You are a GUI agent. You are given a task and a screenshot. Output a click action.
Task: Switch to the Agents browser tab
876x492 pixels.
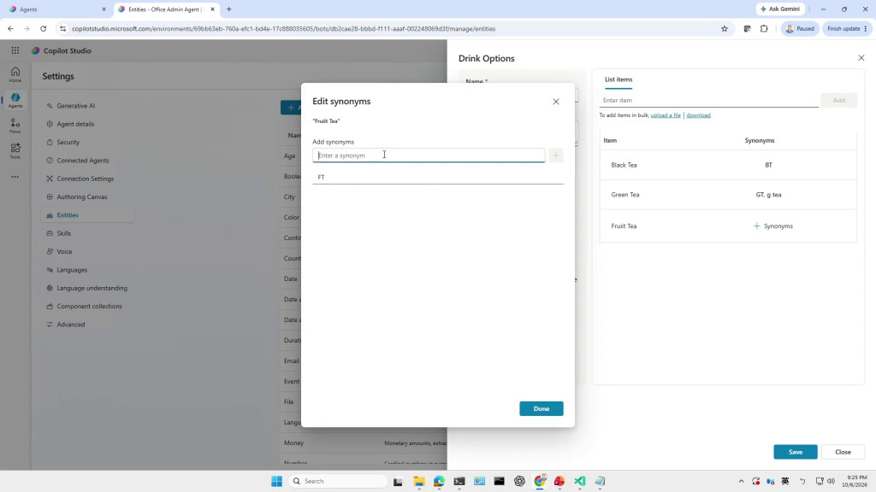56,9
